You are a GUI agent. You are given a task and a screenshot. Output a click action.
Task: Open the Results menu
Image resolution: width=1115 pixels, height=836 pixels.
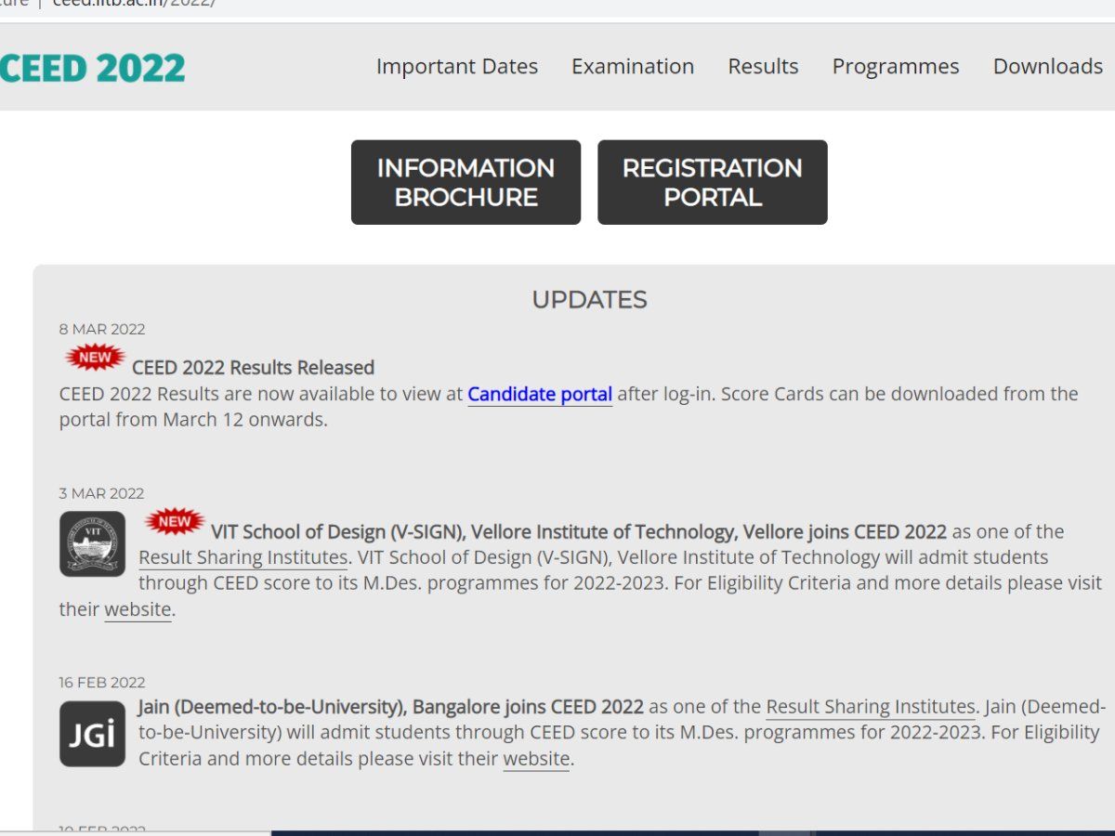pos(763,67)
